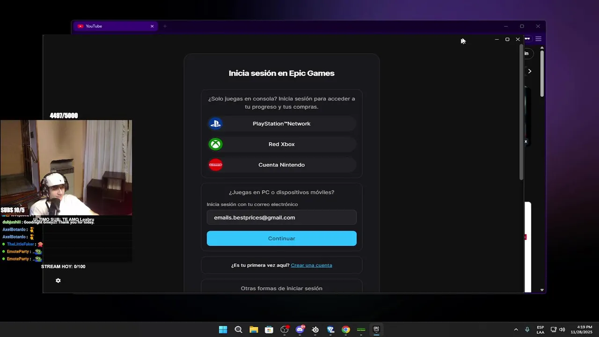Switch to the YouTube tab in browser

coord(115,26)
